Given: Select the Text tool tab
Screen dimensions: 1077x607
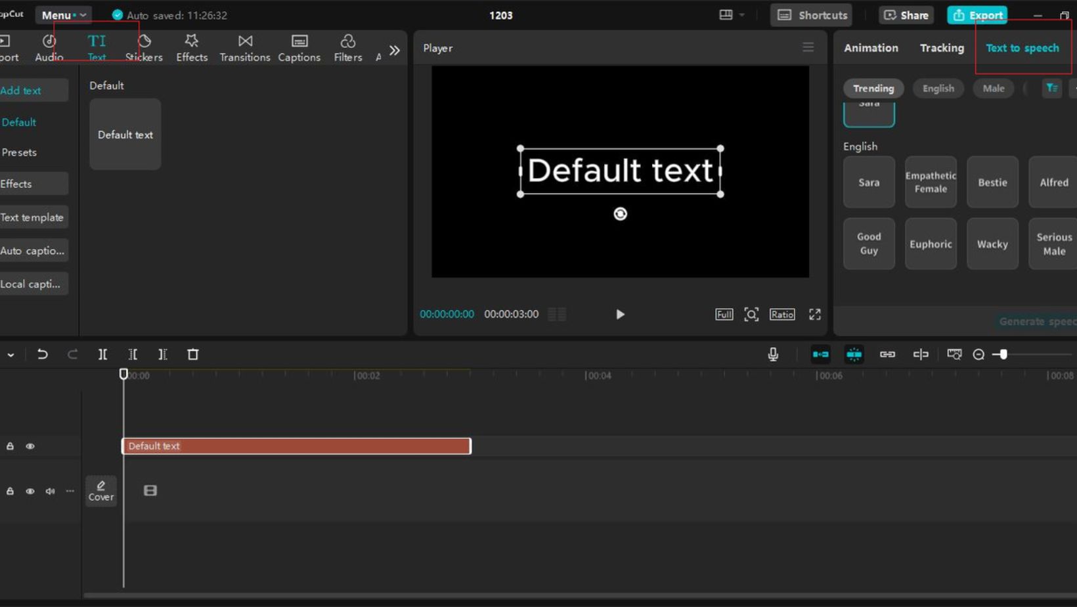Looking at the screenshot, I should point(97,48).
